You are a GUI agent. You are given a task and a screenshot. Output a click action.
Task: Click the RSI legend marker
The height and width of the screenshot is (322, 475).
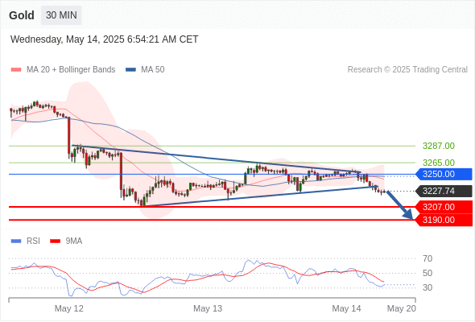[x=16, y=242]
